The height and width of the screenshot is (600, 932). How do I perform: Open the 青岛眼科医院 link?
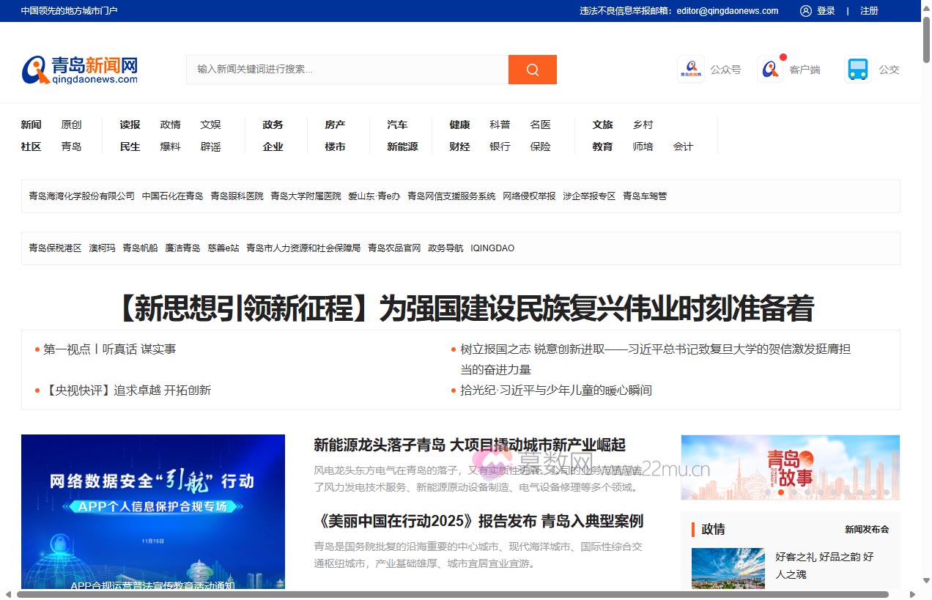(237, 196)
